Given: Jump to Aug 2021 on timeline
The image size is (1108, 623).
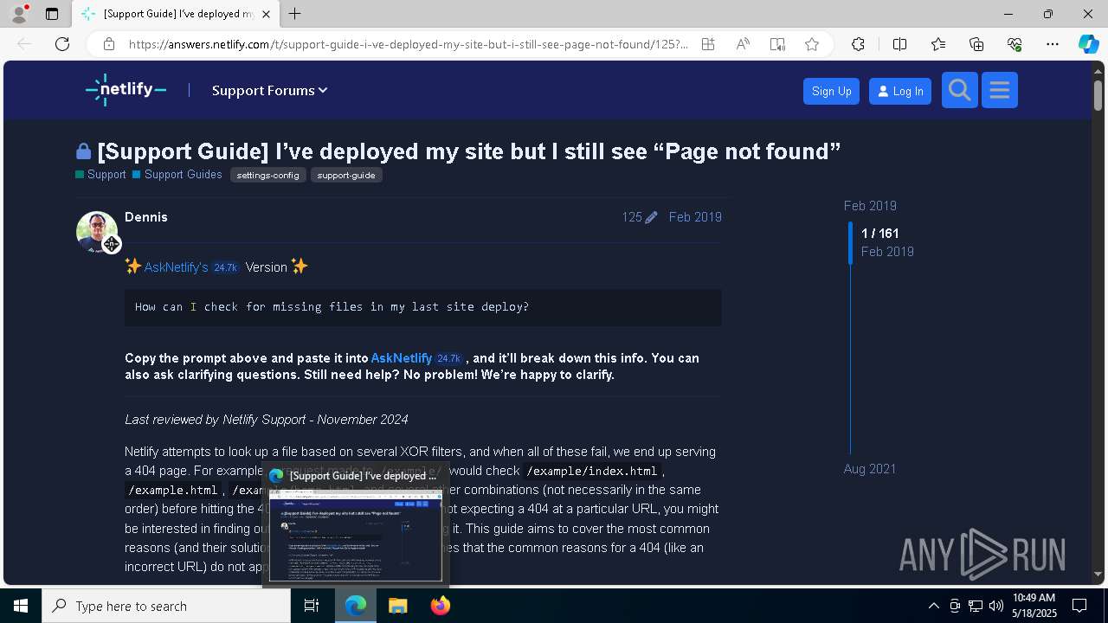Looking at the screenshot, I should [x=870, y=469].
